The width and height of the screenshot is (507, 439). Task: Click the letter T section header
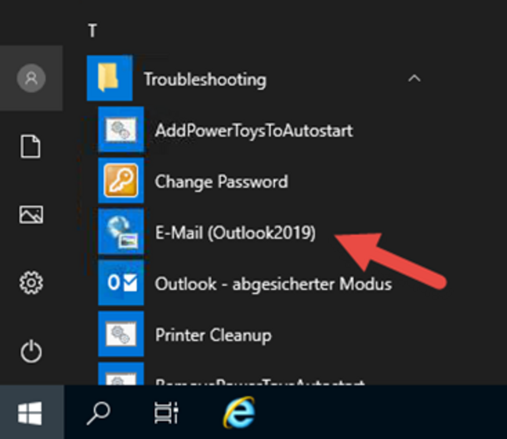[x=92, y=31]
